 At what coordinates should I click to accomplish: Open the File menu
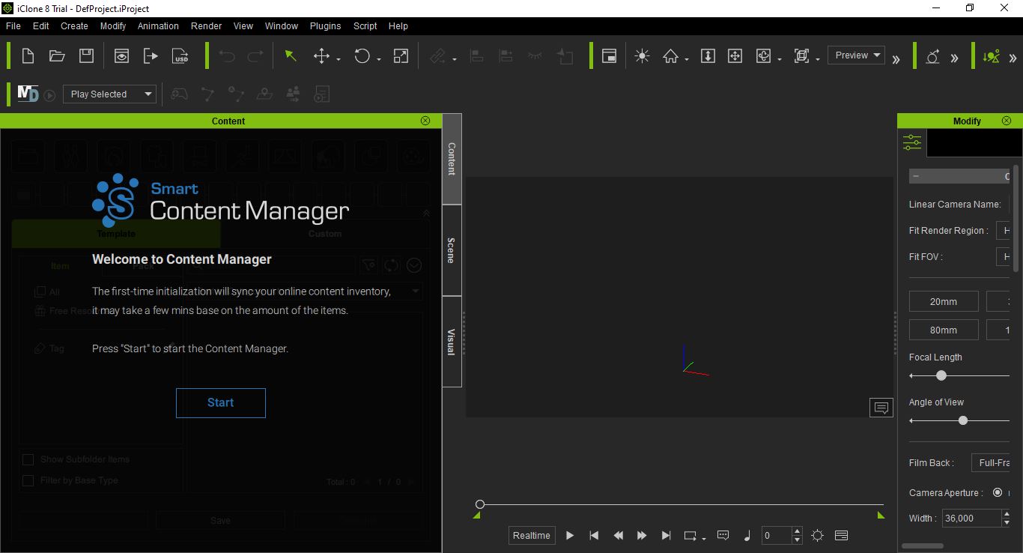(13, 25)
